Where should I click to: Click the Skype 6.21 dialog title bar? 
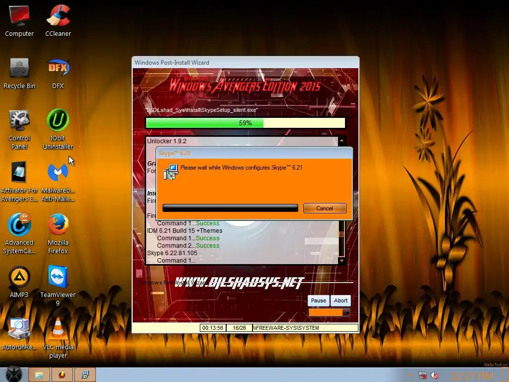[x=254, y=153]
